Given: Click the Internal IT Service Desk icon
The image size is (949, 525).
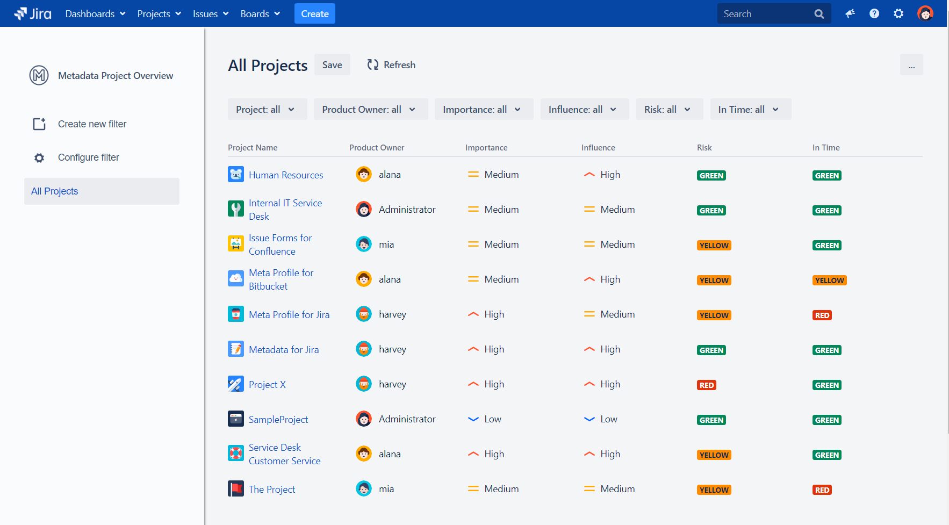Looking at the screenshot, I should pyautogui.click(x=236, y=209).
